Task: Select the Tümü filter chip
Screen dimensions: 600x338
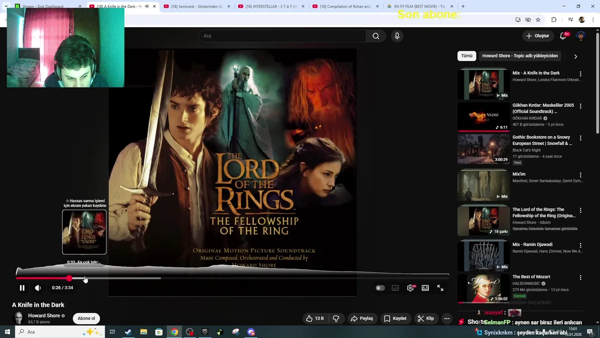Action: (x=467, y=56)
